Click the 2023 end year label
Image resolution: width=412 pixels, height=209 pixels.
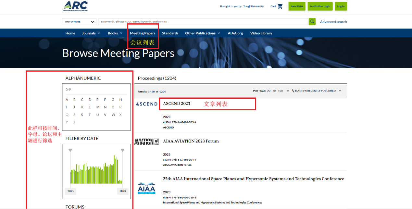coord(122,191)
